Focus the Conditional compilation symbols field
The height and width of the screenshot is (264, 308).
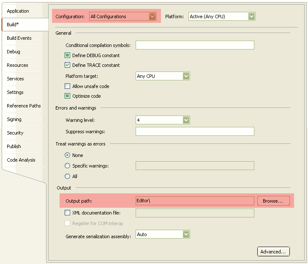195,45
